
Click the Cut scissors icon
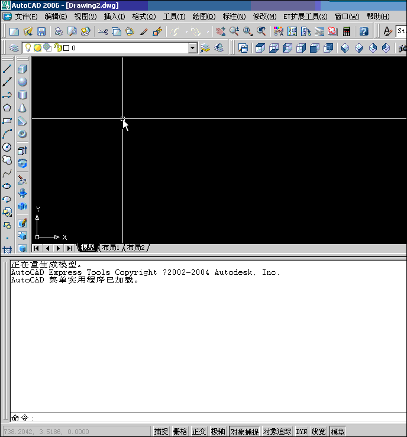[x=103, y=31]
